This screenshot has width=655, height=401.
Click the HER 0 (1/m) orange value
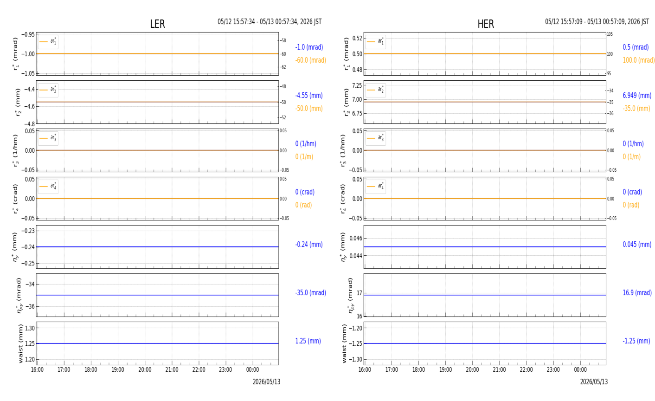[x=632, y=157]
